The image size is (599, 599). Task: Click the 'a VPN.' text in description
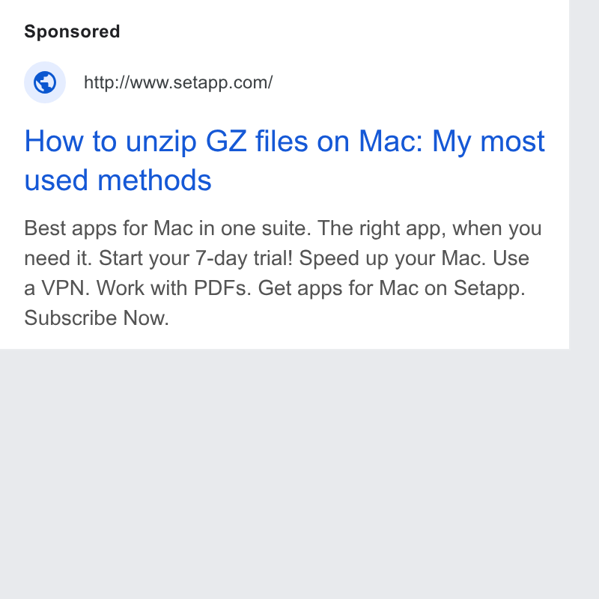pyautogui.click(x=57, y=288)
